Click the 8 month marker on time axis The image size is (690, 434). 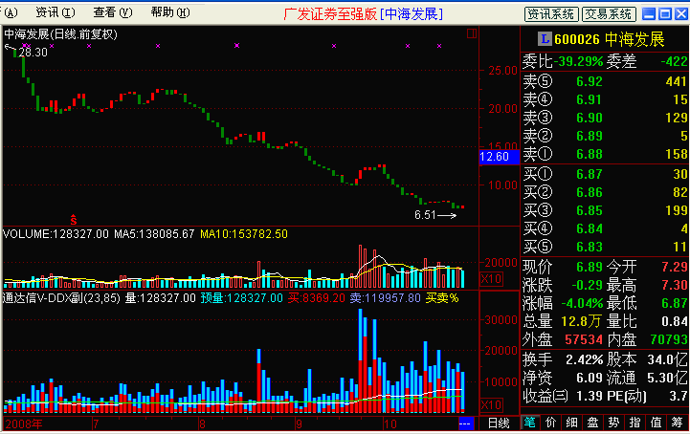[202, 423]
